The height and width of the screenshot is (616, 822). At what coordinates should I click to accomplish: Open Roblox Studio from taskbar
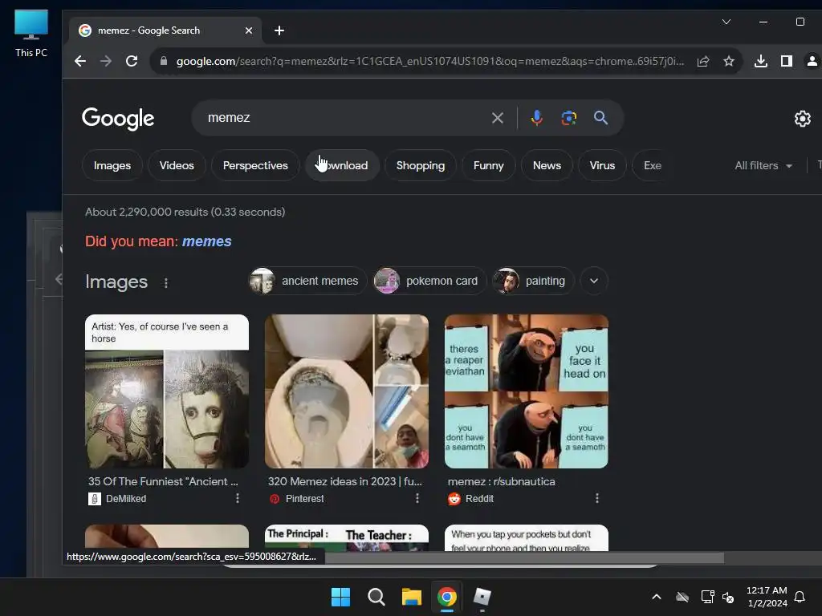point(482,597)
